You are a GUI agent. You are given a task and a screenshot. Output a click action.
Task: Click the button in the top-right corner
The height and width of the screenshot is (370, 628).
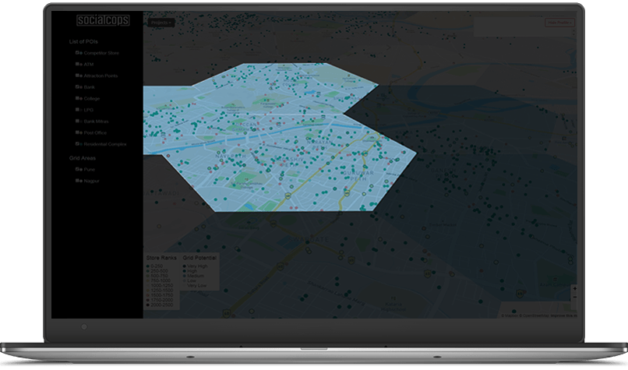click(x=559, y=23)
